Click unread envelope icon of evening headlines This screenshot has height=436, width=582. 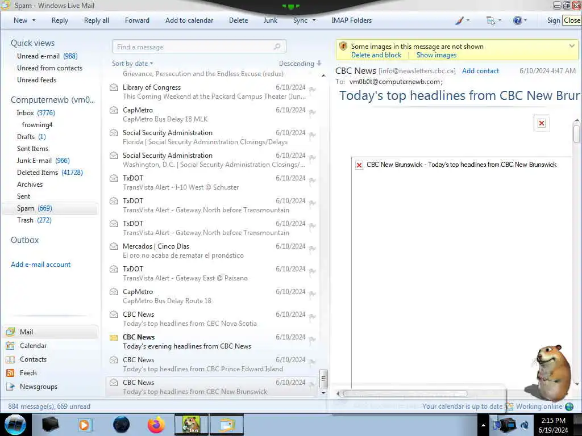(x=114, y=337)
